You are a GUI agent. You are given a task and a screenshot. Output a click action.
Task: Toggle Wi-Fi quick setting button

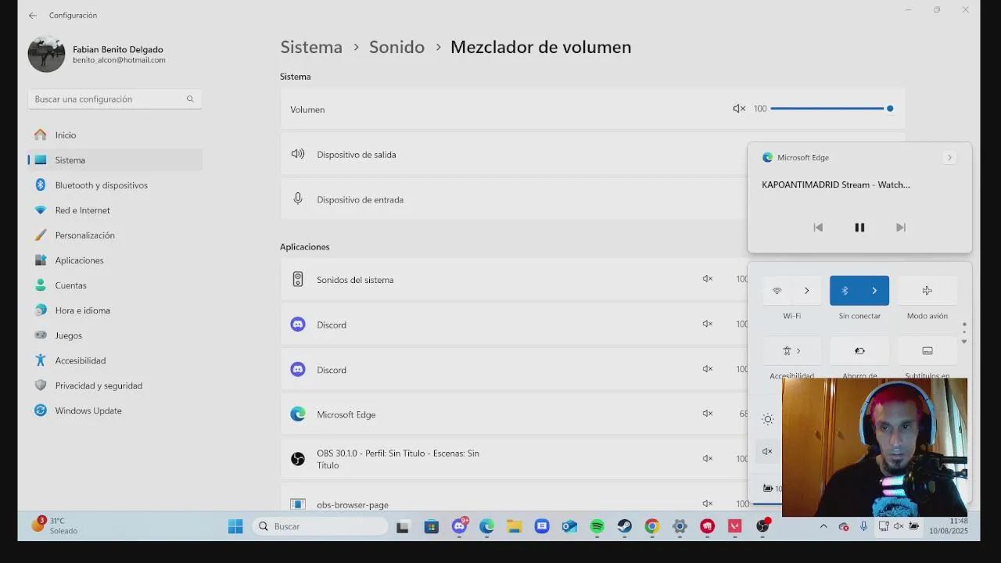(777, 291)
